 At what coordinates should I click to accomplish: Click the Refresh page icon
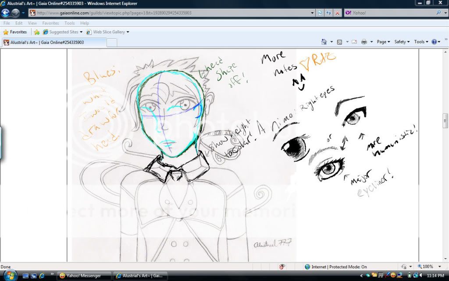coord(328,13)
